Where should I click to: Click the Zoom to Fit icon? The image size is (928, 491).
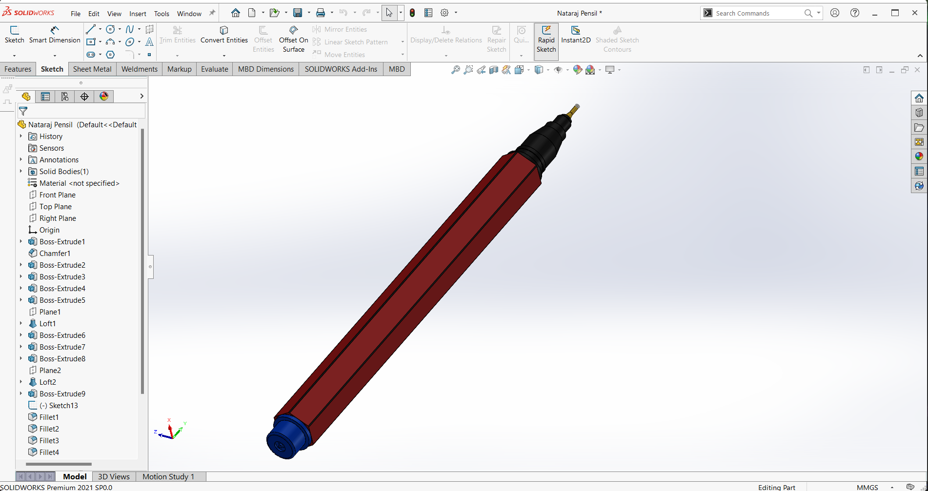point(455,70)
